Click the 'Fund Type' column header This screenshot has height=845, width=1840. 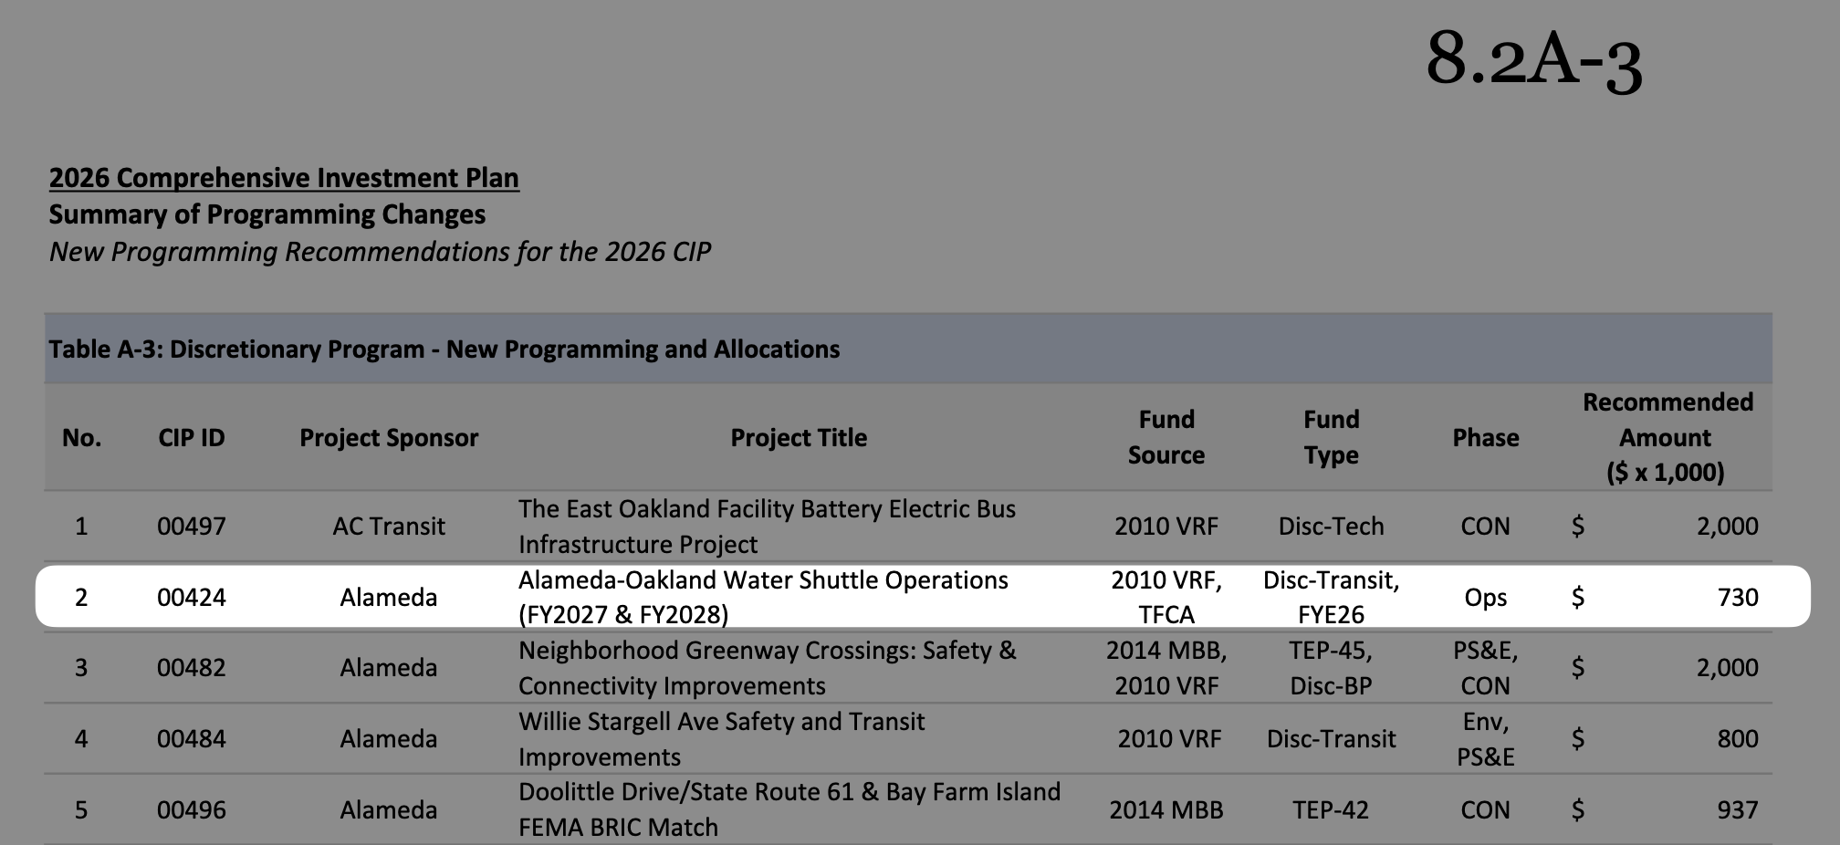pos(1331,437)
